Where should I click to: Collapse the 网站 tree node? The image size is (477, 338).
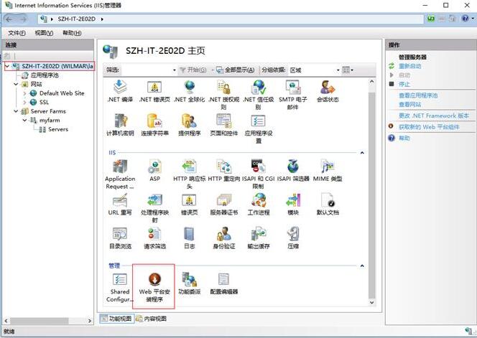[x=16, y=84]
